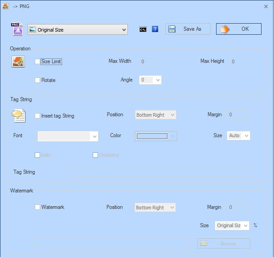Click the Tag String text input

point(159,172)
